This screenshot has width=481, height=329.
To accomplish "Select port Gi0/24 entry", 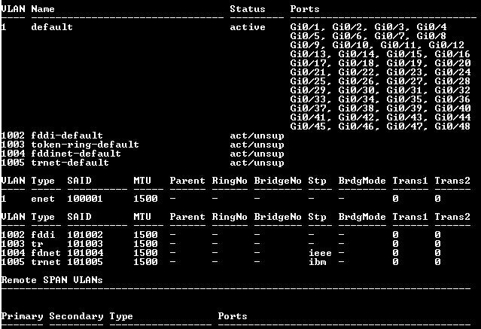I will point(452,72).
